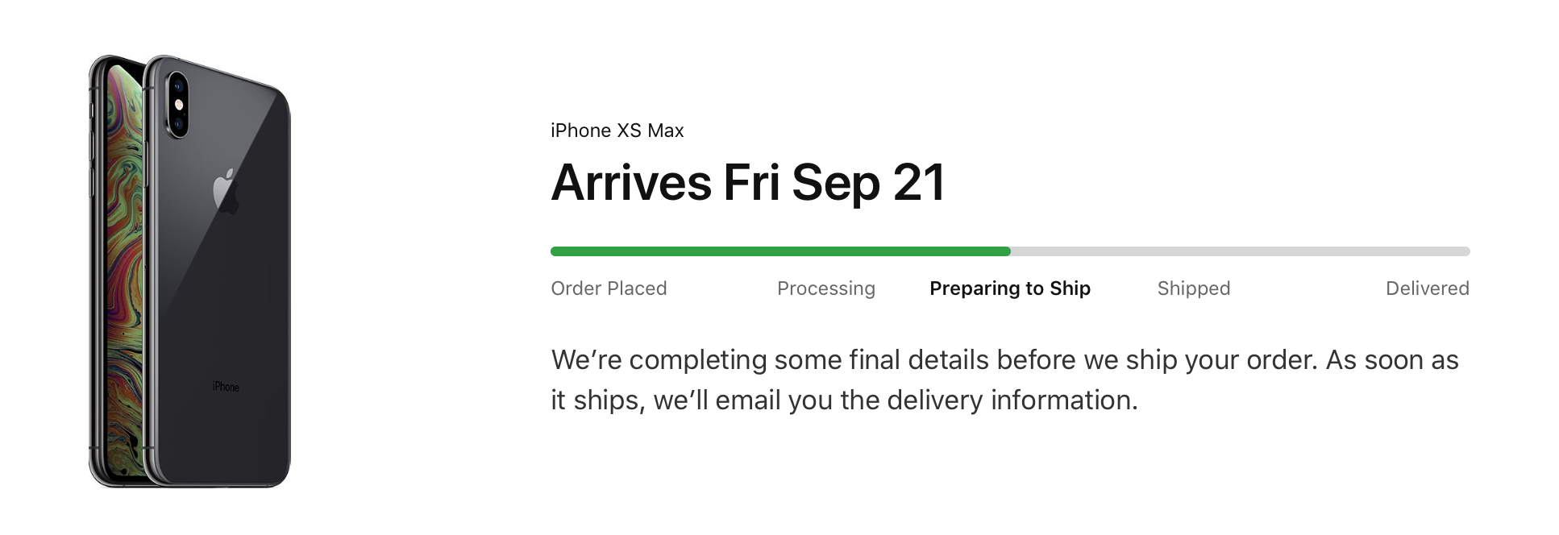Click the green filled portion of progress bar

(780, 251)
